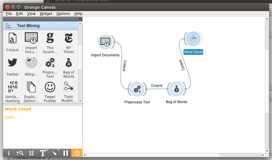This screenshot has height=160, width=272.
Task: Select the Preprocess Text widget in the toolbox
Action: (50, 62)
